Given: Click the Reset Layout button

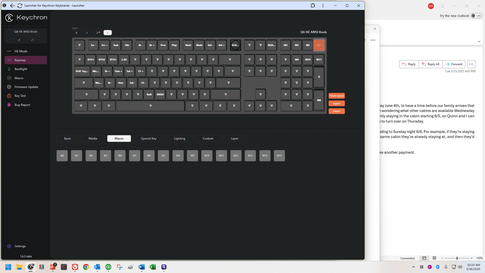Looking at the screenshot, I should [x=337, y=96].
